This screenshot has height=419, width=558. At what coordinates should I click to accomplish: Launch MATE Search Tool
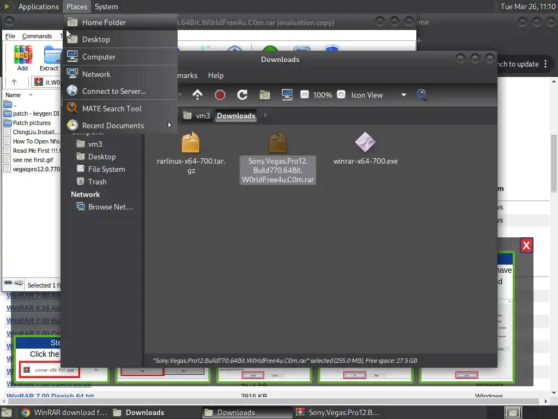[120, 109]
